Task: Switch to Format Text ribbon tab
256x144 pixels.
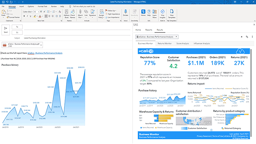Action: coord(42,6)
